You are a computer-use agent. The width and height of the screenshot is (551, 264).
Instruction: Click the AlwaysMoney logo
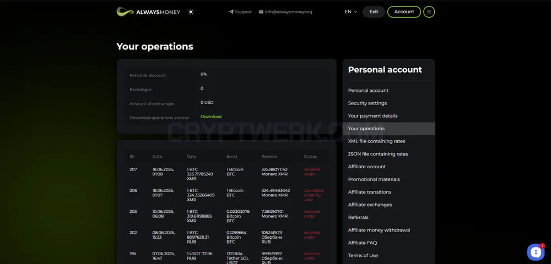148,12
